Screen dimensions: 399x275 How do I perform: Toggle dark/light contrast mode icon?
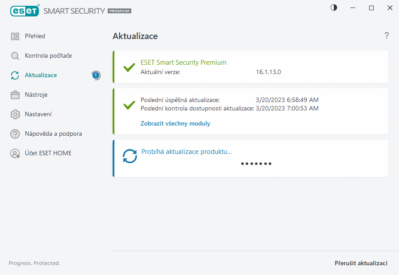tap(334, 8)
